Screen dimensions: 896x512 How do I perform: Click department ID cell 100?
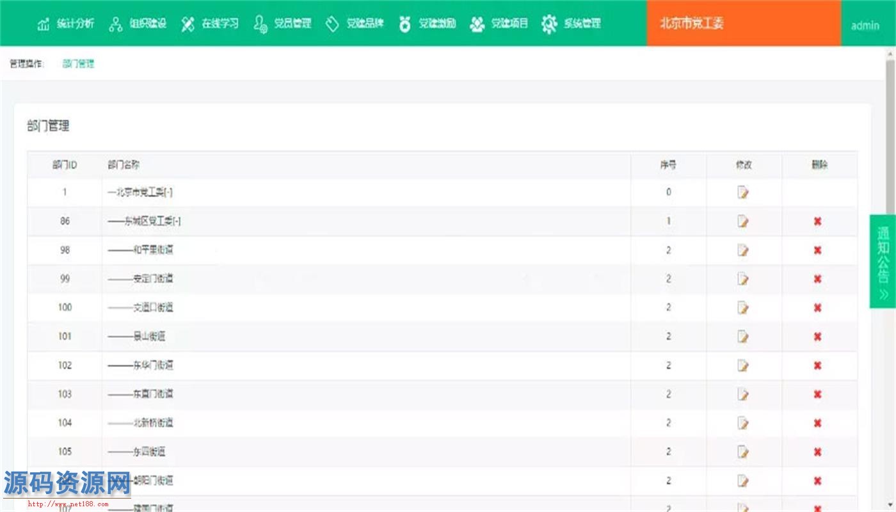click(65, 307)
